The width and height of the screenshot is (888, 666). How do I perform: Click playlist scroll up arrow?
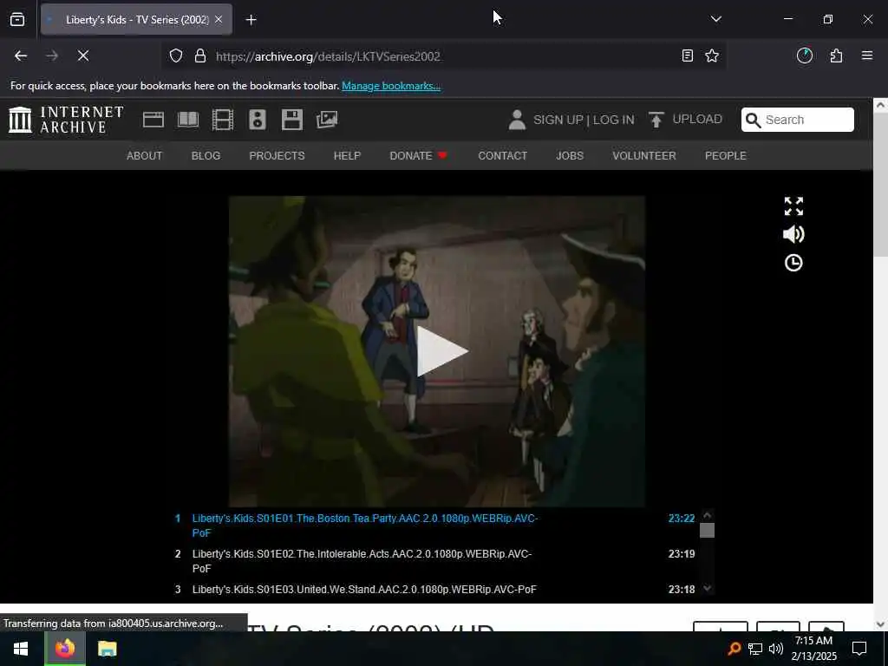[707, 515]
